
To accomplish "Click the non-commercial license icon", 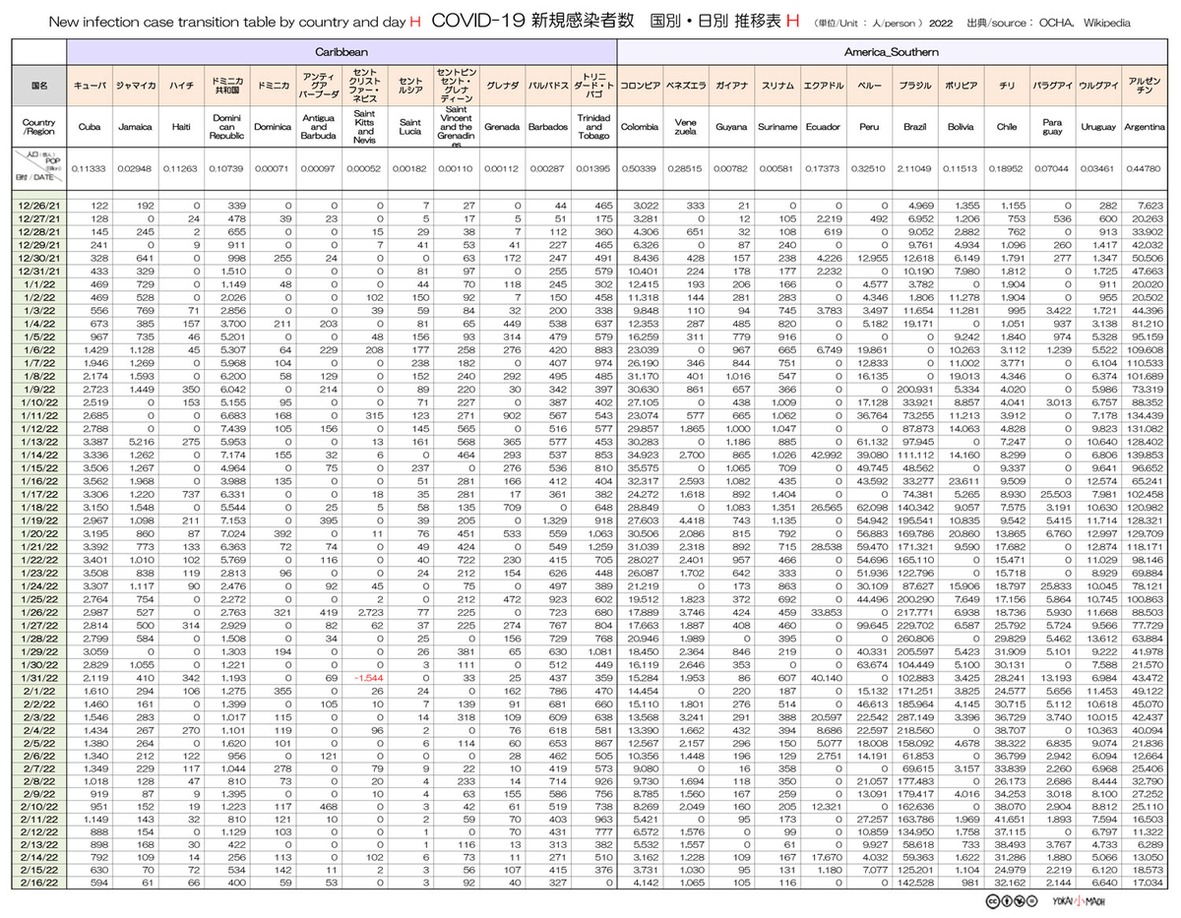I will (1018, 902).
